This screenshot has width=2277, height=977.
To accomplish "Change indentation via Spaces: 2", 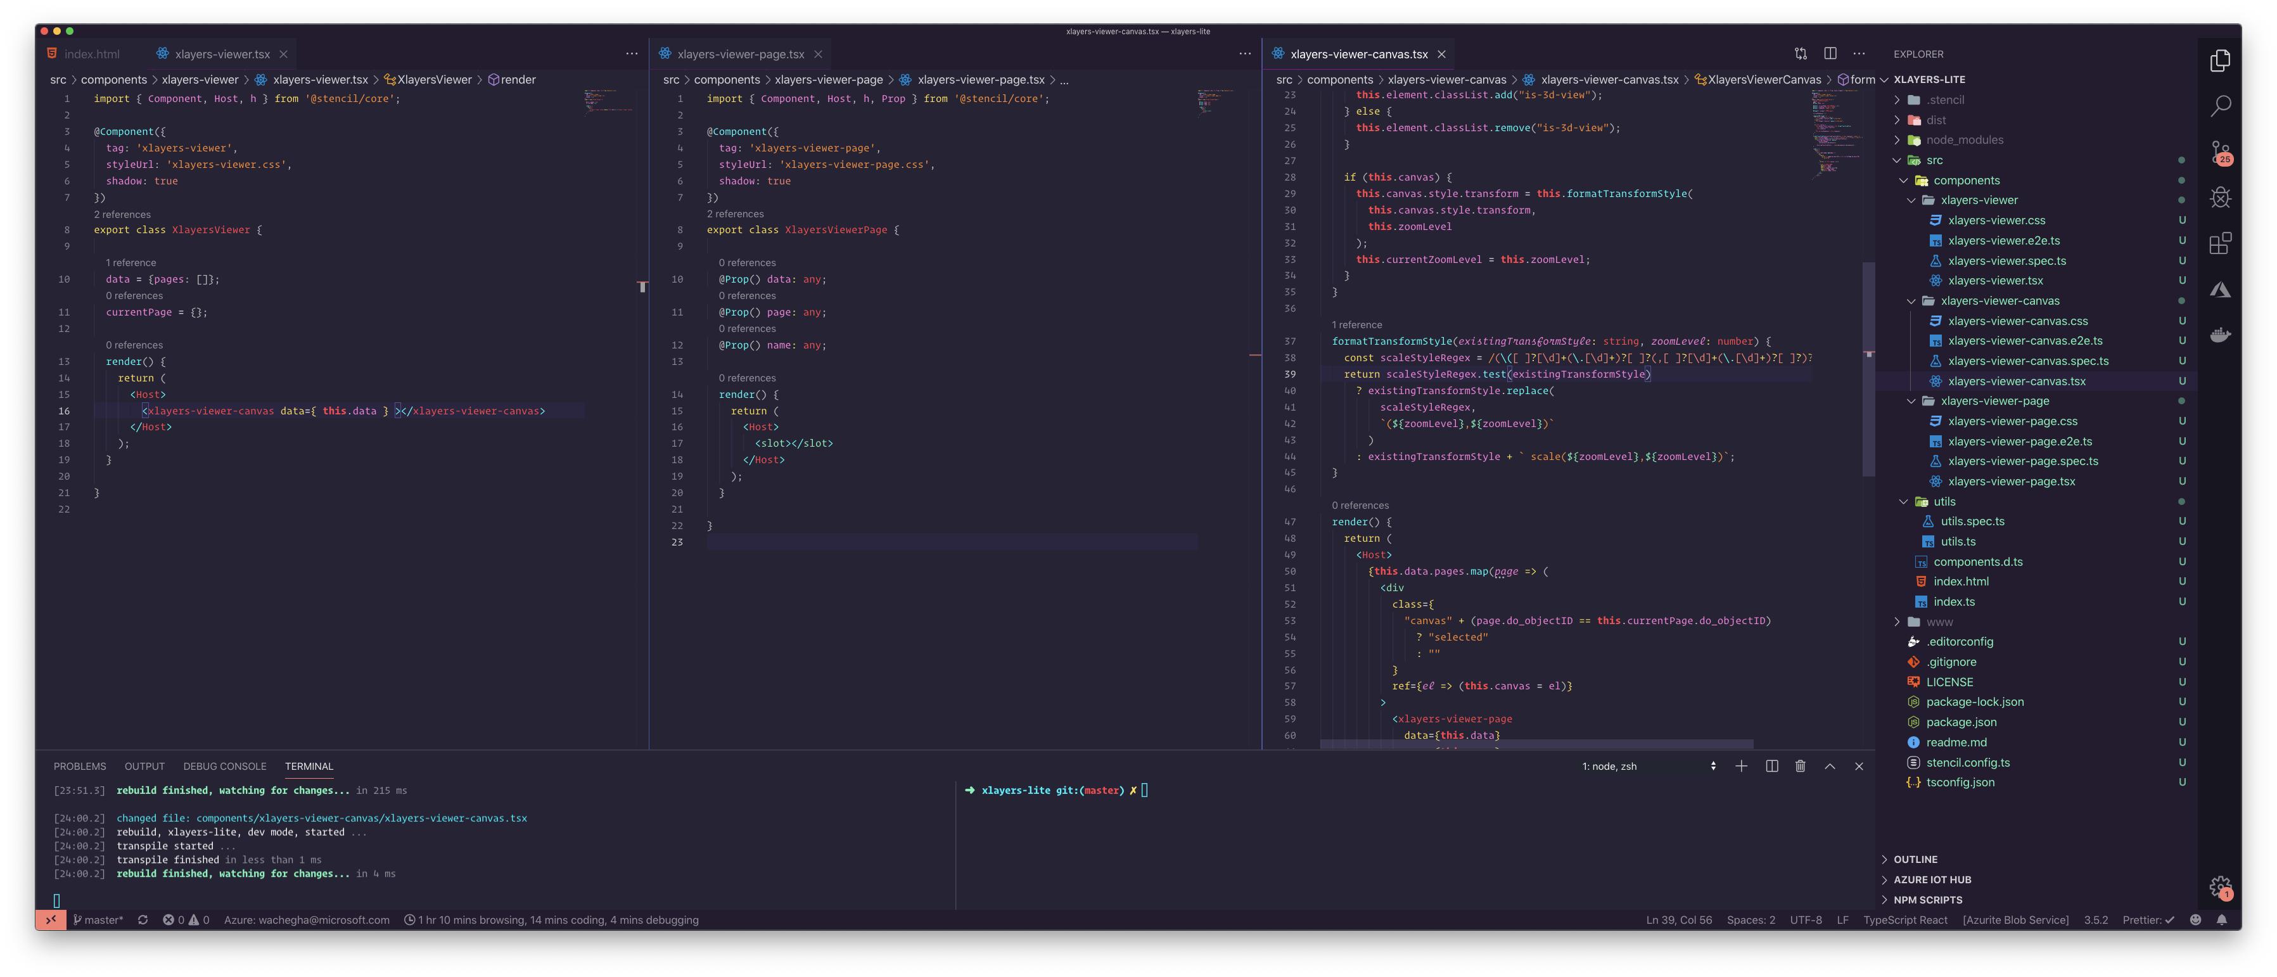I will click(1750, 919).
